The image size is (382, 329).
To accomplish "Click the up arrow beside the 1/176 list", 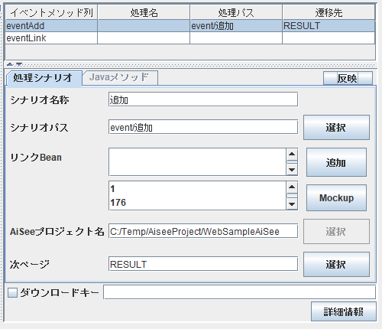I will (x=292, y=187).
